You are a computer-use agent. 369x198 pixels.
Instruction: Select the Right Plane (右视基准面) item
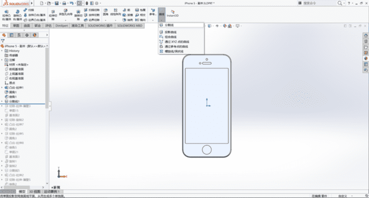click(x=14, y=78)
